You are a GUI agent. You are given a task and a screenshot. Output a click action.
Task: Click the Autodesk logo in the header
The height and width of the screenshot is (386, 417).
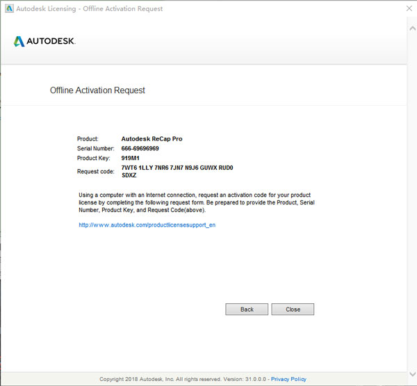pos(44,42)
